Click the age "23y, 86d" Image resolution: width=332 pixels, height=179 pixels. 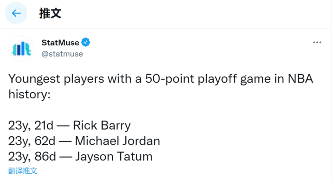(32, 157)
